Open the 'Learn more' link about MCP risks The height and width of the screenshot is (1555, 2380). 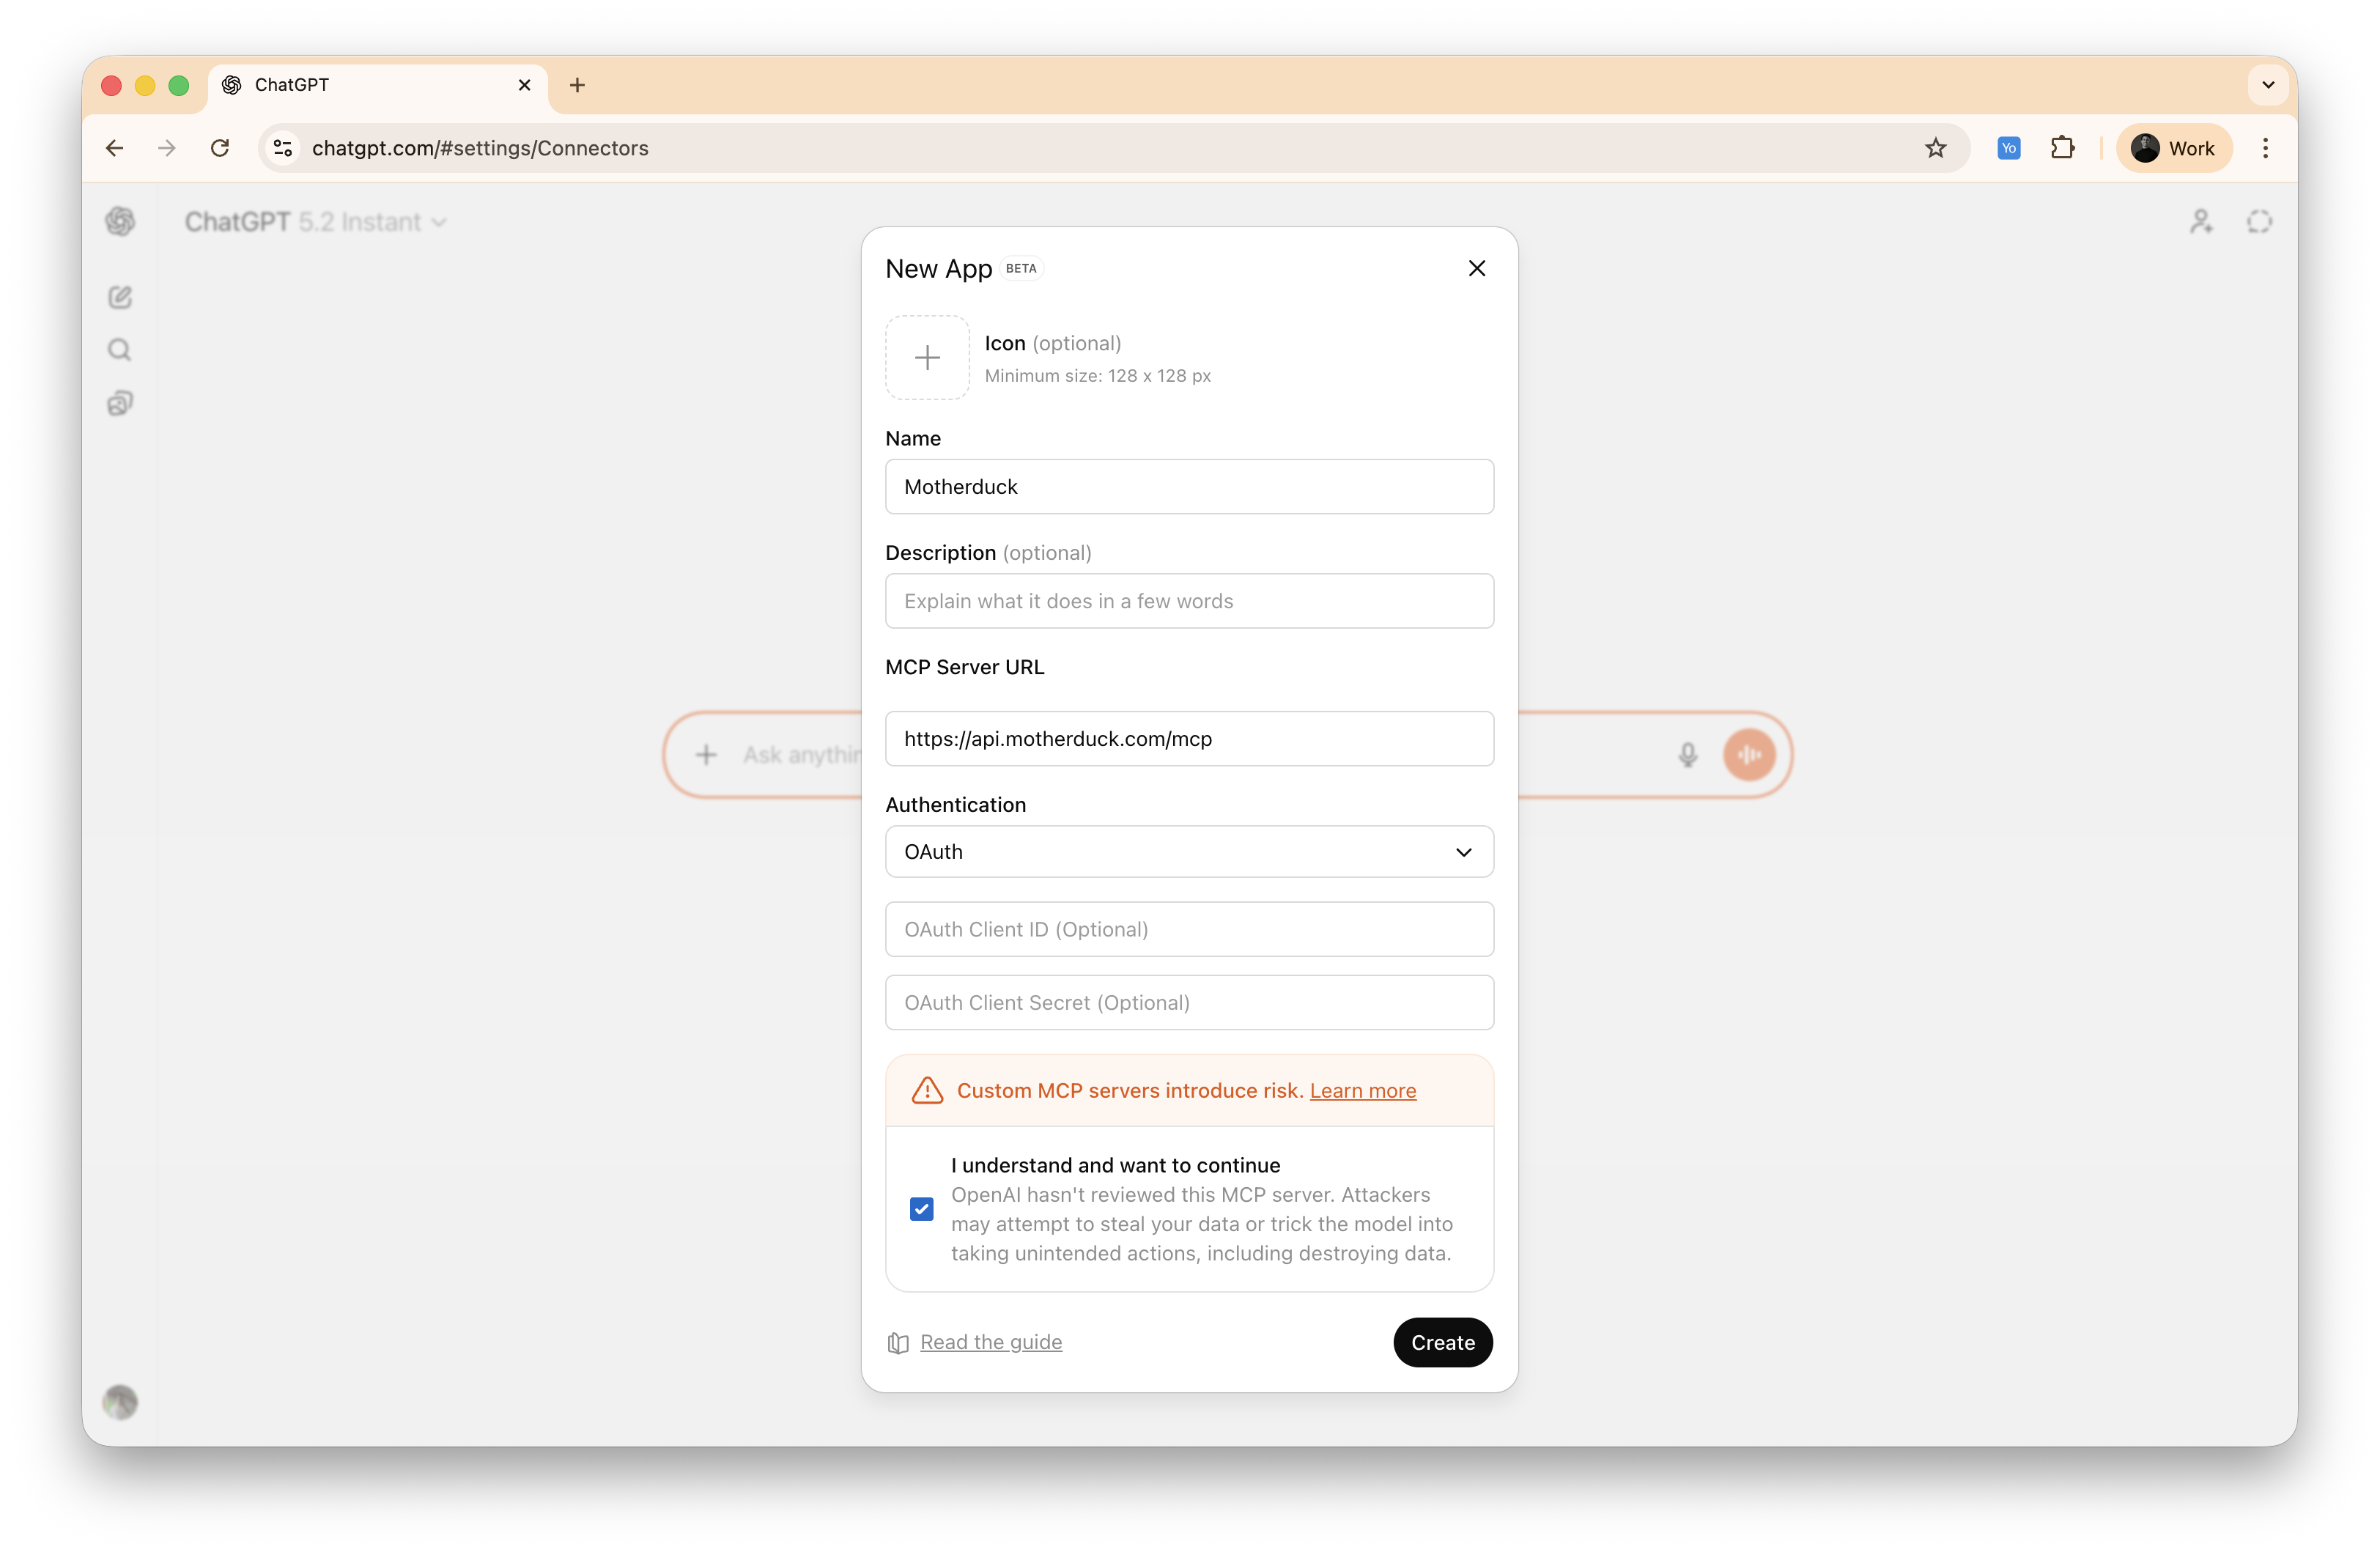click(x=1363, y=1091)
